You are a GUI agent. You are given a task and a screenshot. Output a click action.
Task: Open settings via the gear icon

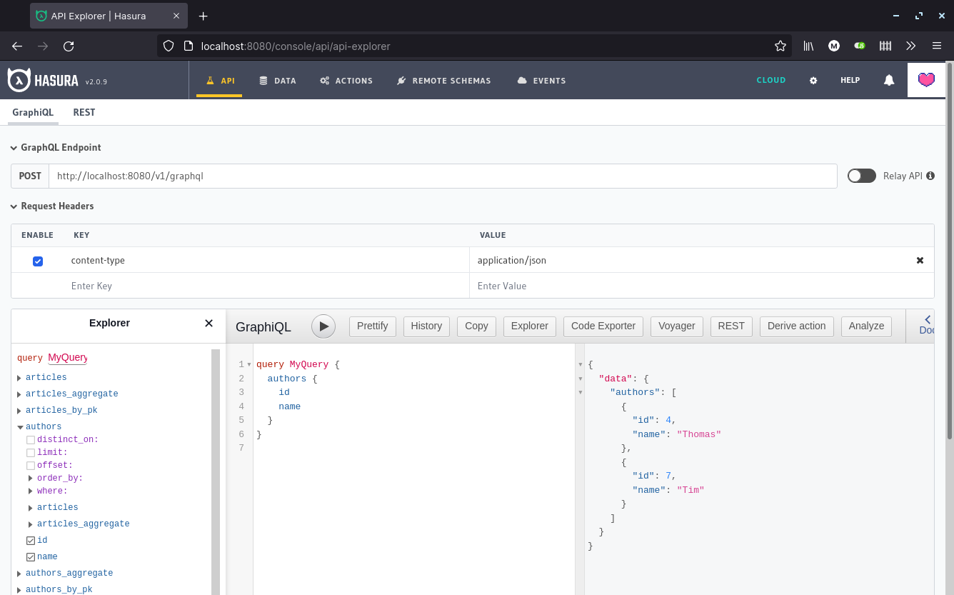(x=813, y=81)
